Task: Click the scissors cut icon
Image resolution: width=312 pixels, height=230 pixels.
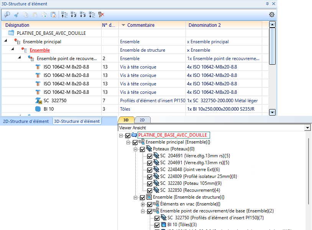Action: coord(16,15)
